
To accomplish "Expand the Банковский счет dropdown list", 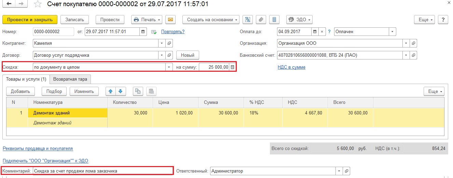I will click(406, 55).
